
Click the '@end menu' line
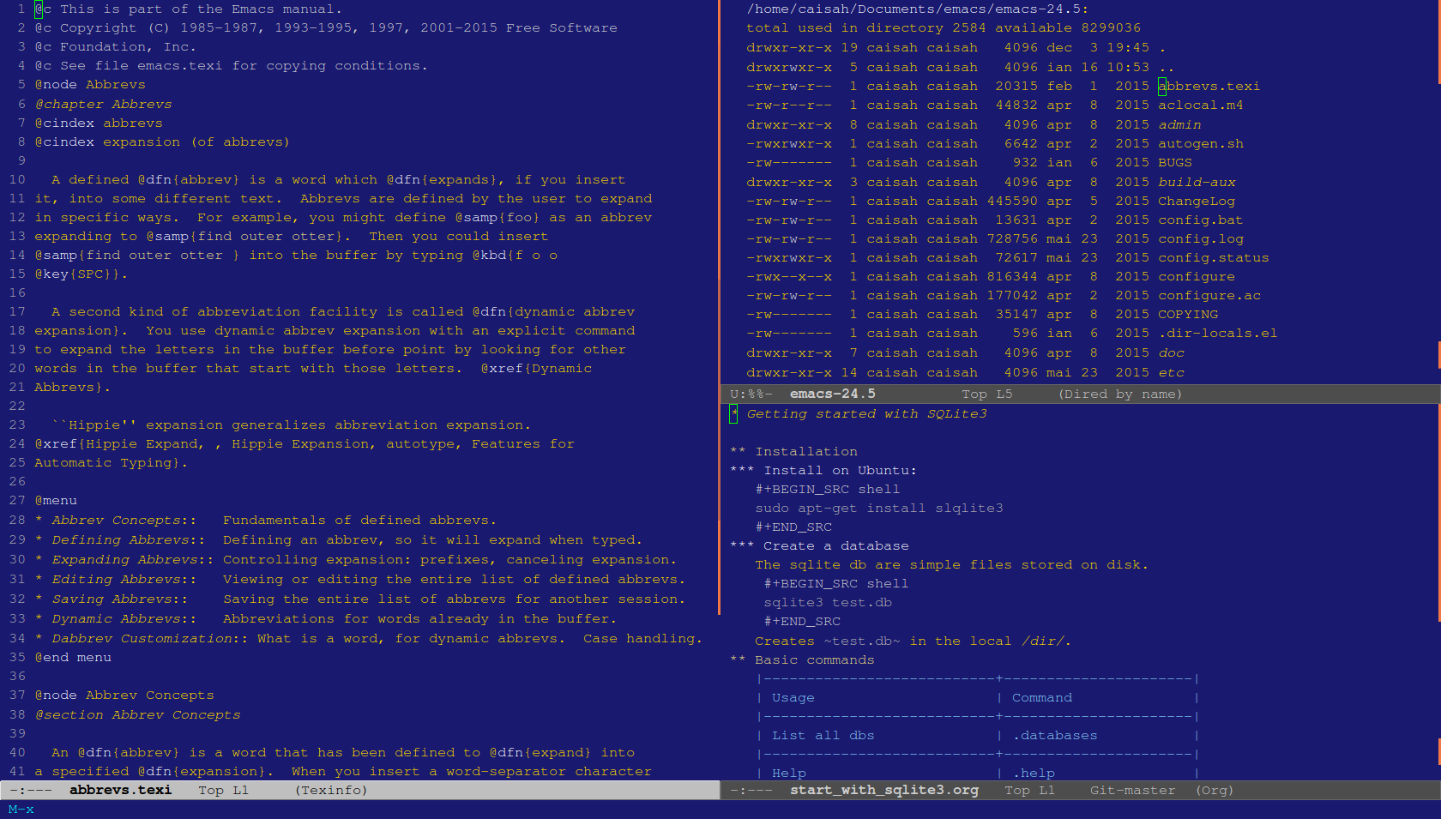point(73,657)
